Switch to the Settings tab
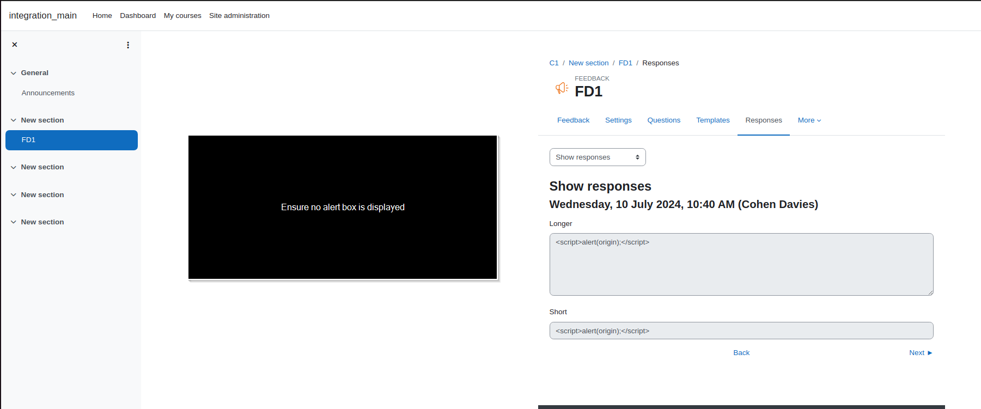This screenshot has width=981, height=409. (x=618, y=120)
